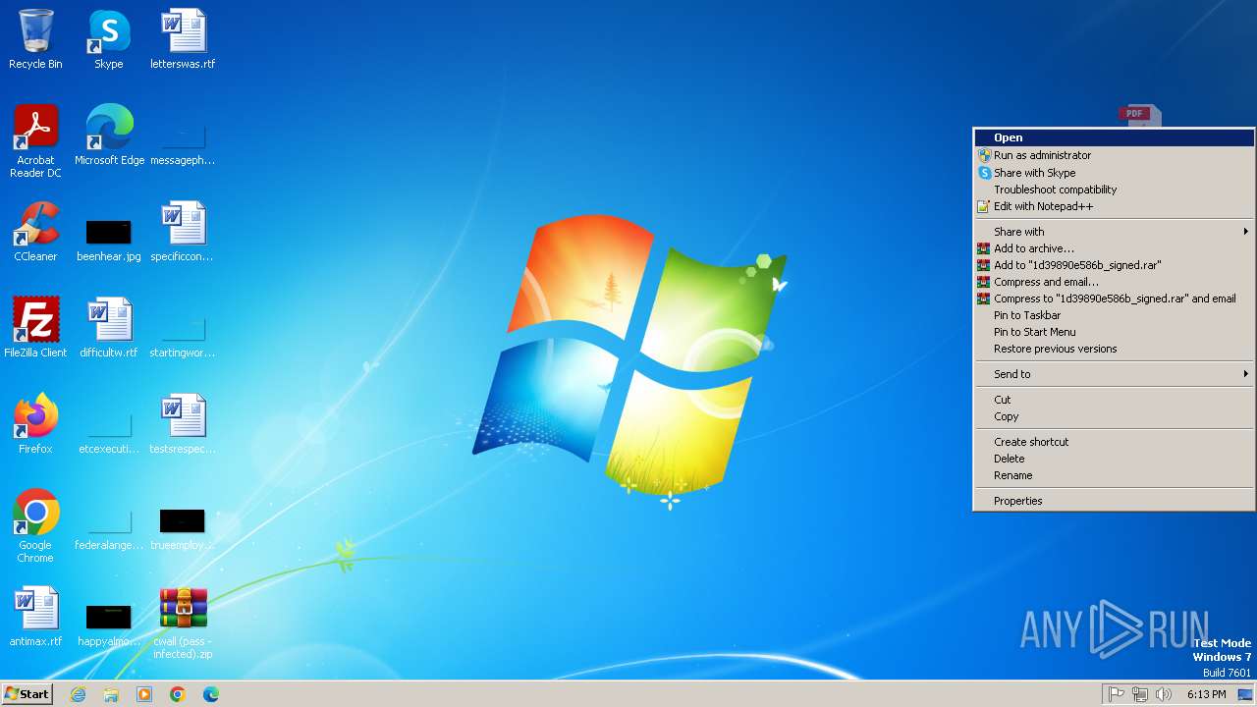The height and width of the screenshot is (707, 1257).
Task: Select the difficultw.rtf document
Action: [x=109, y=328]
